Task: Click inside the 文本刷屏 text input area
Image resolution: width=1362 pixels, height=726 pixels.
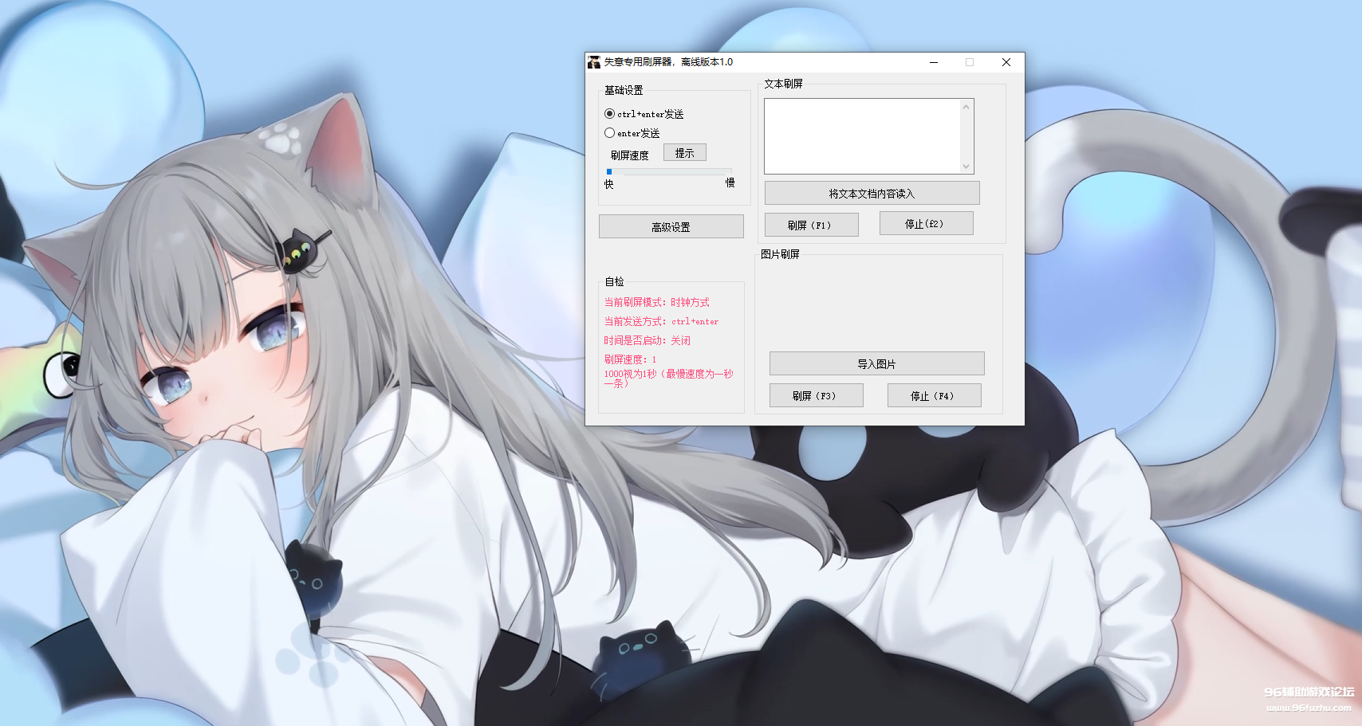Action: (861, 135)
